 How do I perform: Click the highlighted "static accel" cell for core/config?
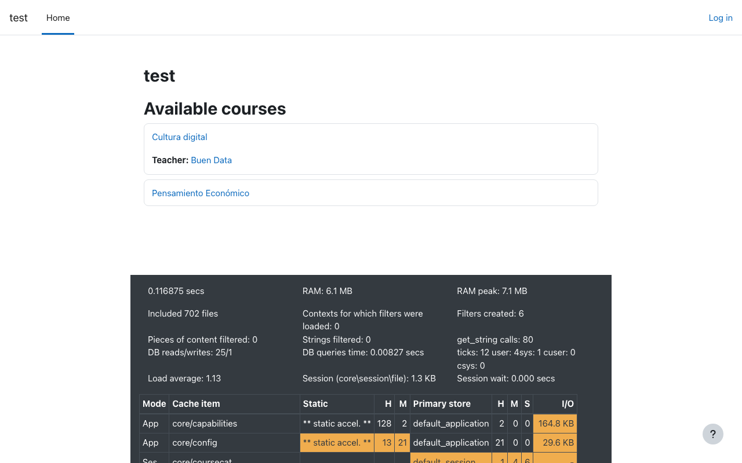[336, 442]
